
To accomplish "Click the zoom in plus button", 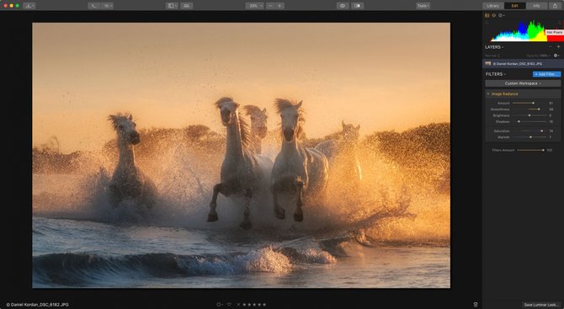I will (x=279, y=6).
